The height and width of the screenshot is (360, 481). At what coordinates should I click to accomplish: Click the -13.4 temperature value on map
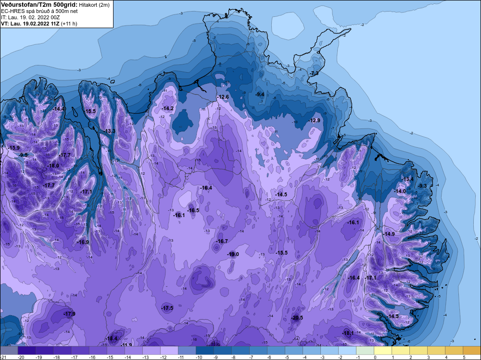pyautogui.click(x=407, y=179)
